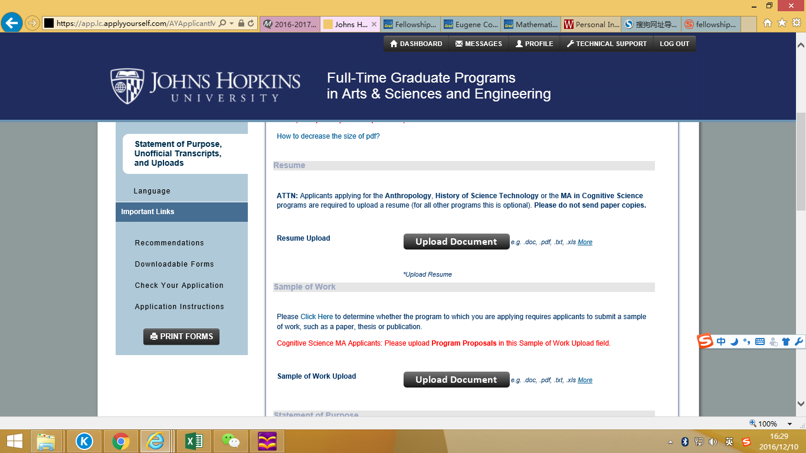Open Application Instructions link

pyautogui.click(x=179, y=307)
